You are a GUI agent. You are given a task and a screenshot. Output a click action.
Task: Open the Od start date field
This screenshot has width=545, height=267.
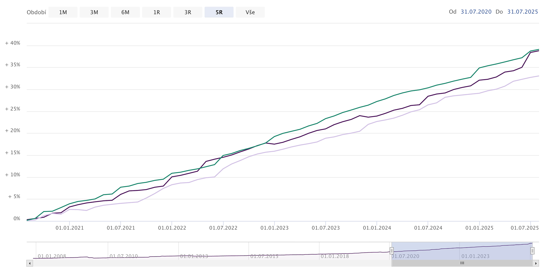tap(476, 12)
